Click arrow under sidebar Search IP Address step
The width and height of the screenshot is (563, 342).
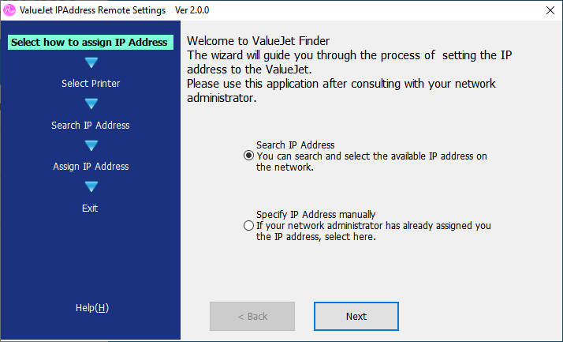coord(91,145)
